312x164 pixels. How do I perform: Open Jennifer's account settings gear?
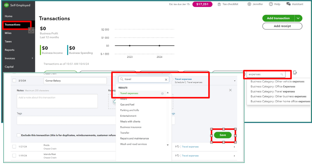pos(249,4)
